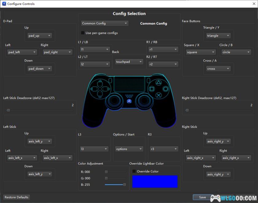
Task: Open the Triangle / Y mapping dropdown
Action: pos(218,36)
